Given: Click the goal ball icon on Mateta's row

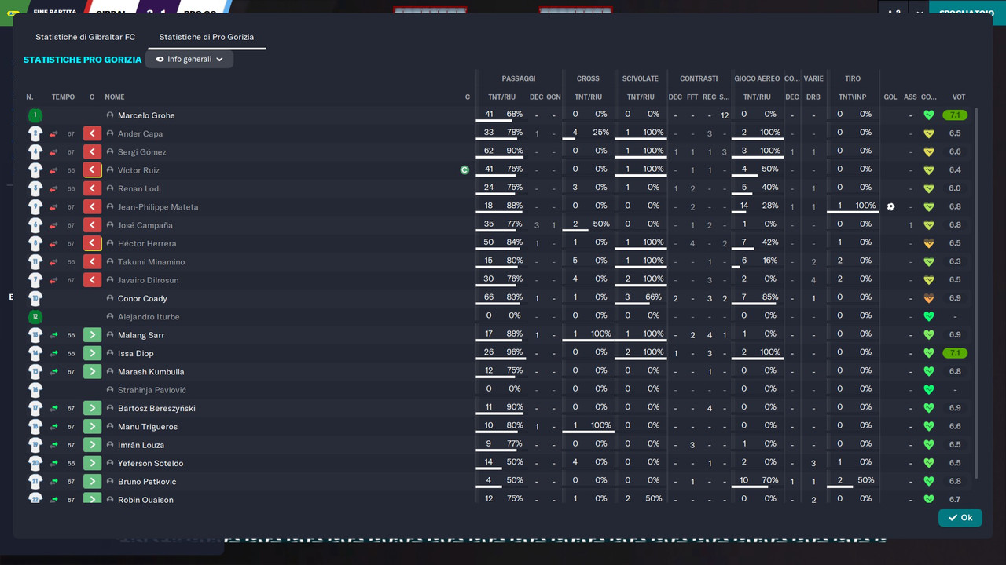Looking at the screenshot, I should pyautogui.click(x=890, y=207).
